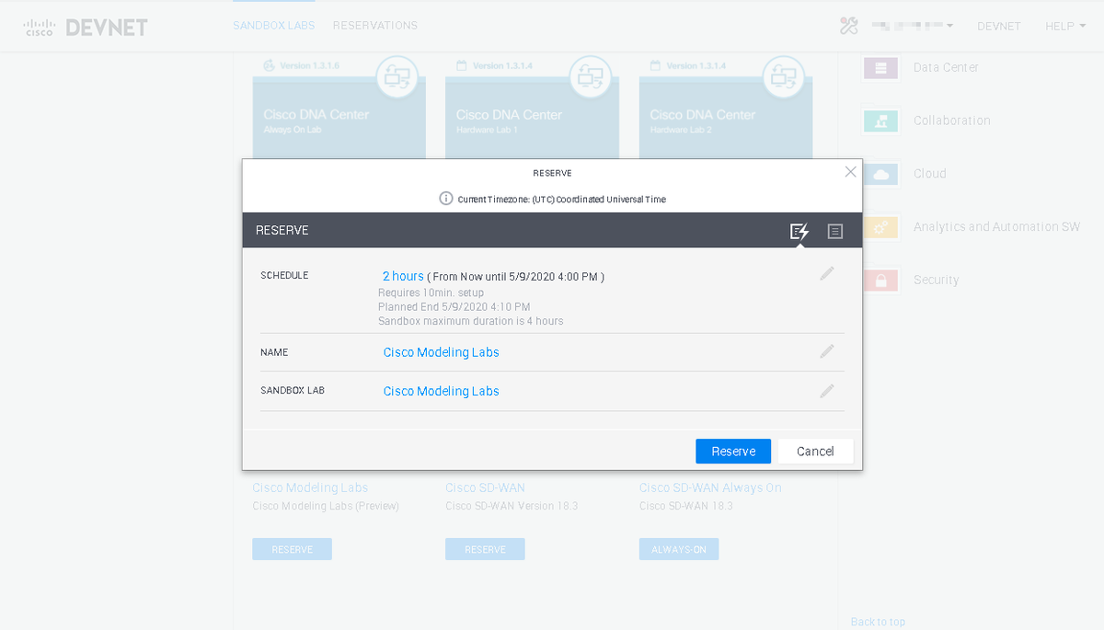Open the Collaboration category label
Viewport: 1104px width, 630px height.
[x=951, y=120]
